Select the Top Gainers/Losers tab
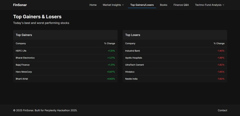 [142, 5]
